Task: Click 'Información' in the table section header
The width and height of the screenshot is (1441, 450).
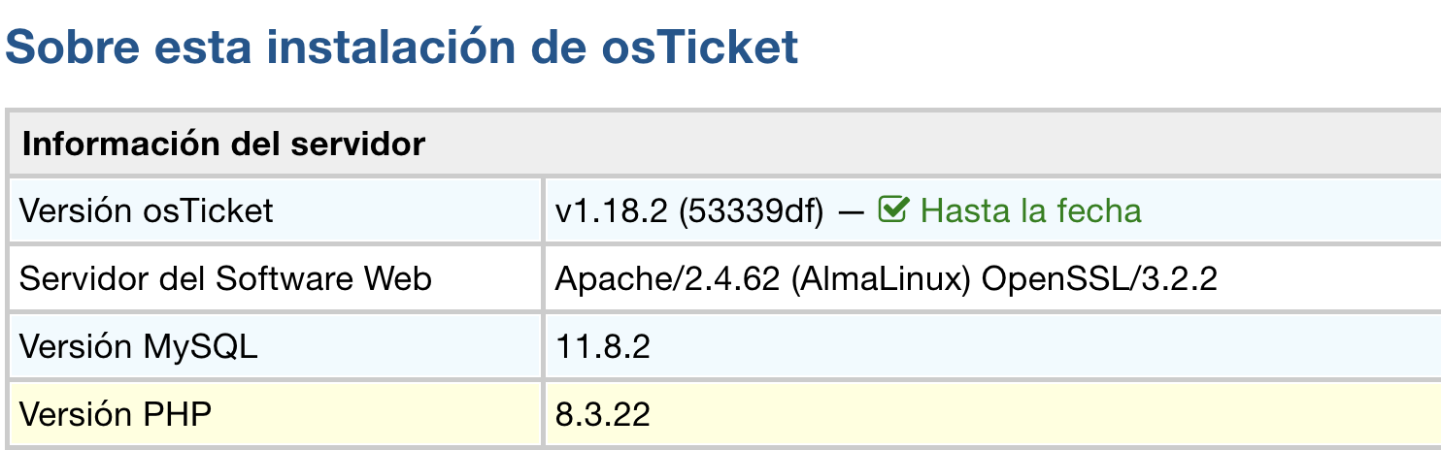Action: [115, 145]
